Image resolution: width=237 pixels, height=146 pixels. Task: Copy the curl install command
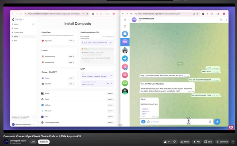110,43
